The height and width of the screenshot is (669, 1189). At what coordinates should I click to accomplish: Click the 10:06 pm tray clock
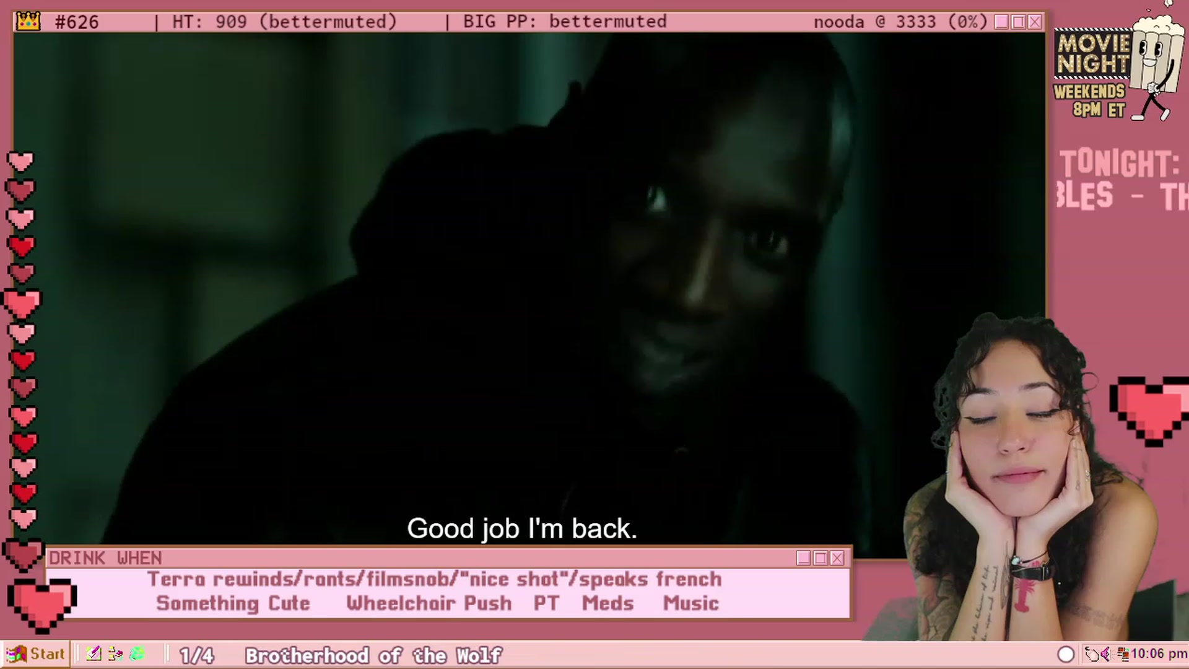(1159, 654)
